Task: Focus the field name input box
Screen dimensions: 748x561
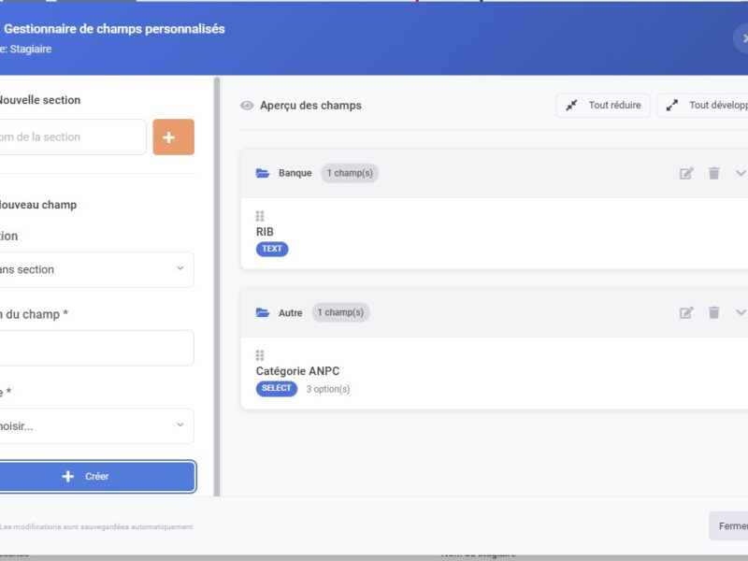Action: pos(93,348)
